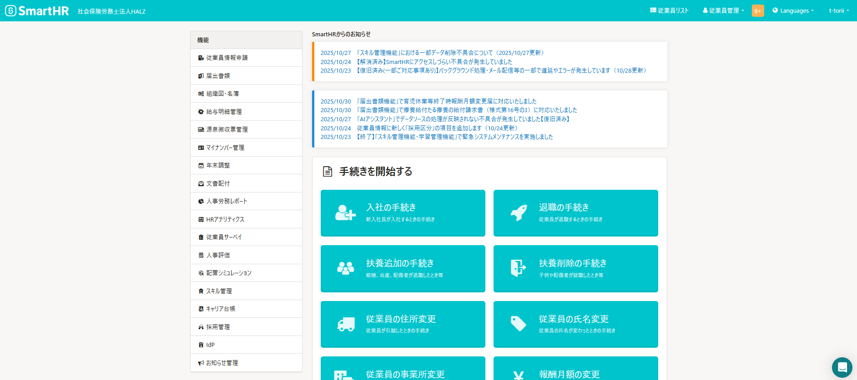The width and height of the screenshot is (857, 380).
Task: Open 従業員リスト in the top navigation
Action: (669, 11)
